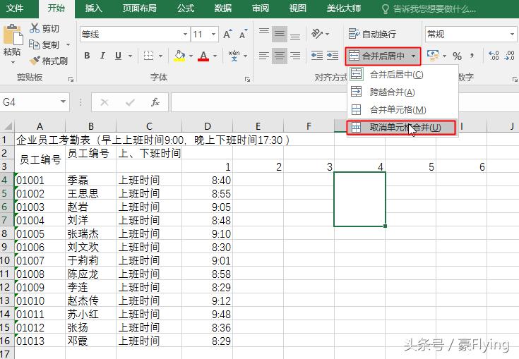519x359 pixels.
Task: Switch to the 数据 (Data) tab
Action: tap(222, 8)
